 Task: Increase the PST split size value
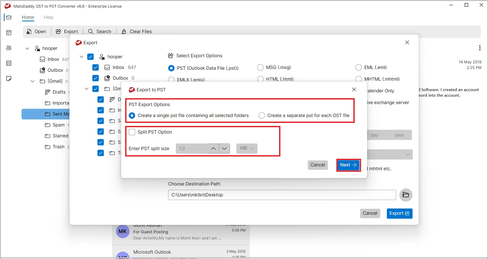[x=213, y=149]
